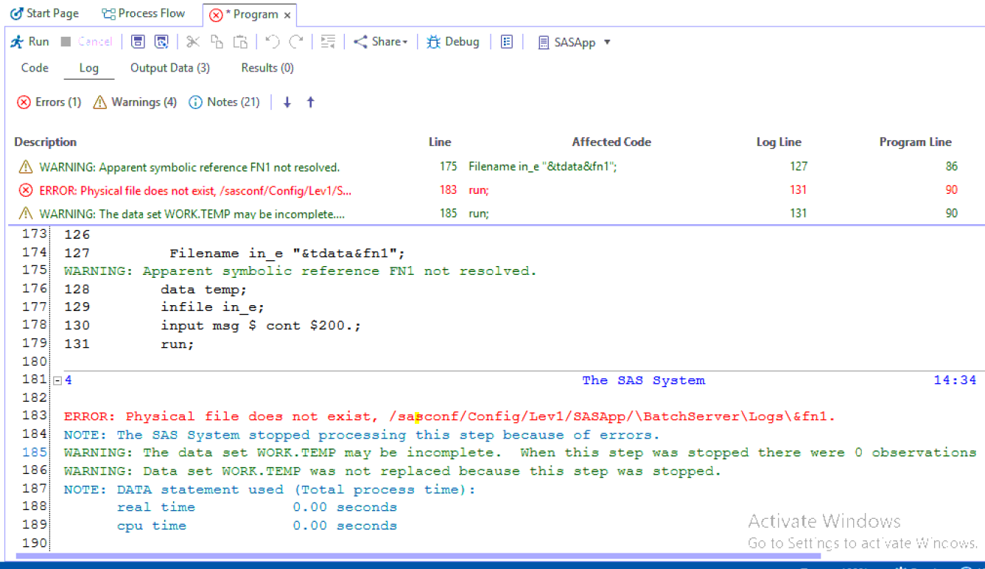Close the Program tab
985x569 pixels.
point(287,15)
